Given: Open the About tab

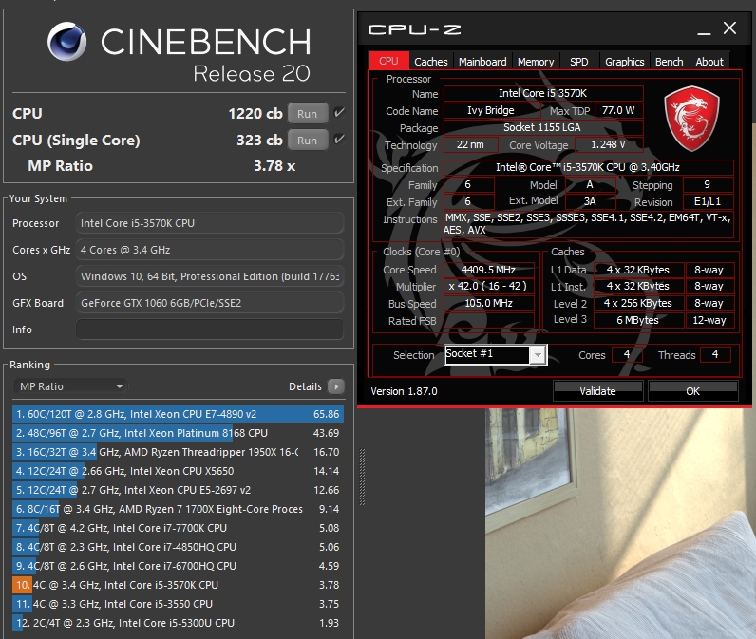Looking at the screenshot, I should coord(709,62).
